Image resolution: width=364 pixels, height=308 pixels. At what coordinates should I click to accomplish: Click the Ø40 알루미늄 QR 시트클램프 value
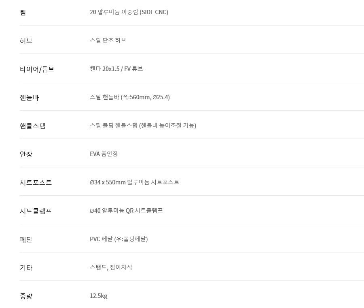(x=126, y=211)
